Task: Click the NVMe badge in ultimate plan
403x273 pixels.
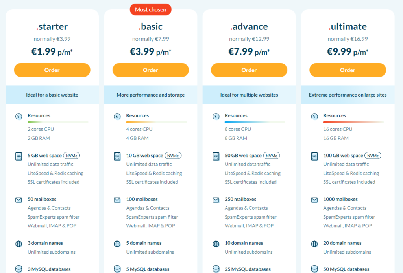Action: [x=373, y=156]
